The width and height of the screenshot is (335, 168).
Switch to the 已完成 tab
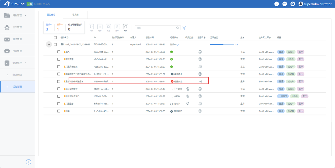tap(75, 15)
